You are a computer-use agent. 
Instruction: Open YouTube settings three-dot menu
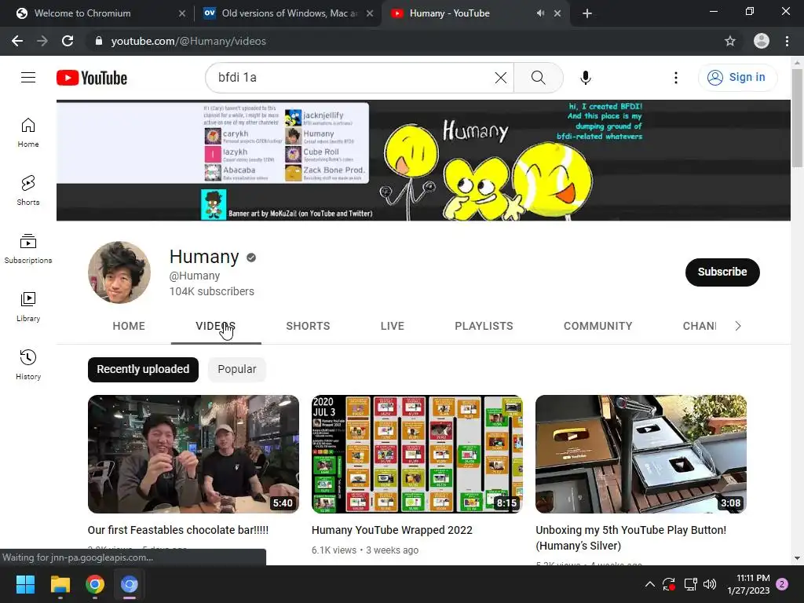[676, 78]
